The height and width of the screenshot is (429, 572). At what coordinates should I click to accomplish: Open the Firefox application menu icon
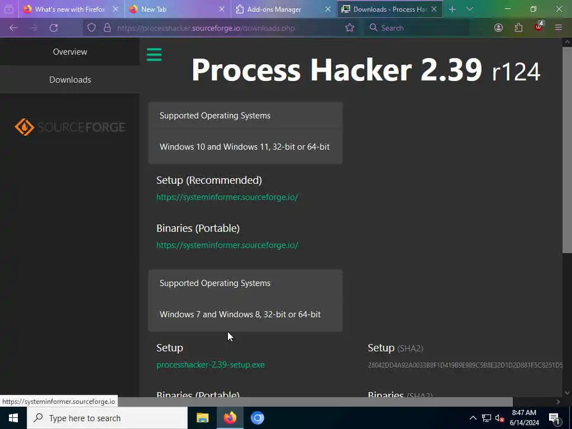(558, 28)
